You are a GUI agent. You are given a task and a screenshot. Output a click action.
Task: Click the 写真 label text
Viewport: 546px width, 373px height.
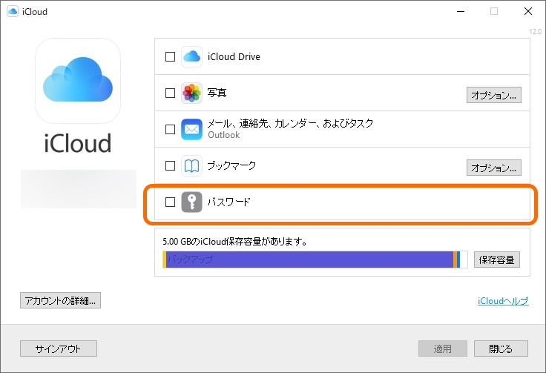coord(217,93)
